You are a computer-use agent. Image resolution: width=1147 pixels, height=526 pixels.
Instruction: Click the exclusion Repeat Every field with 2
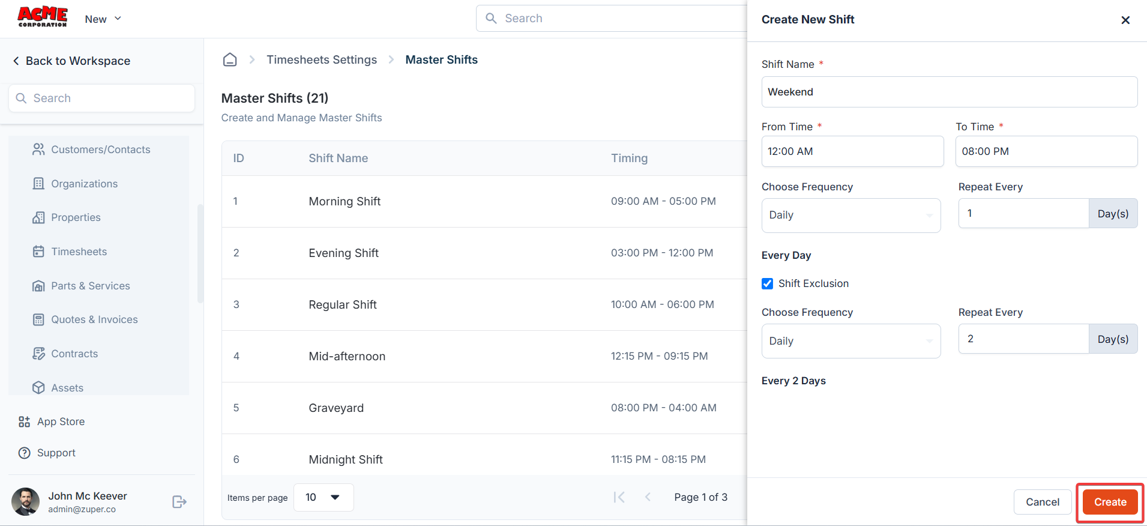(1023, 339)
